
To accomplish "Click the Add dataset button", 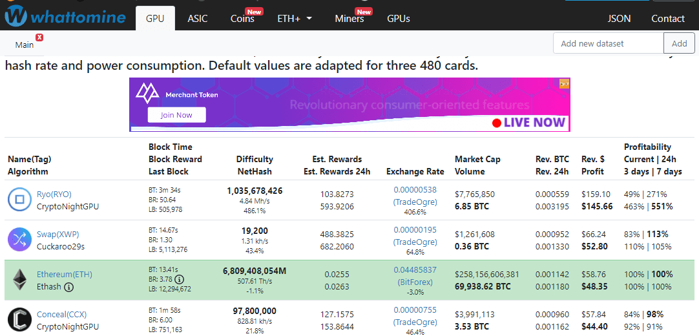I will coord(680,43).
